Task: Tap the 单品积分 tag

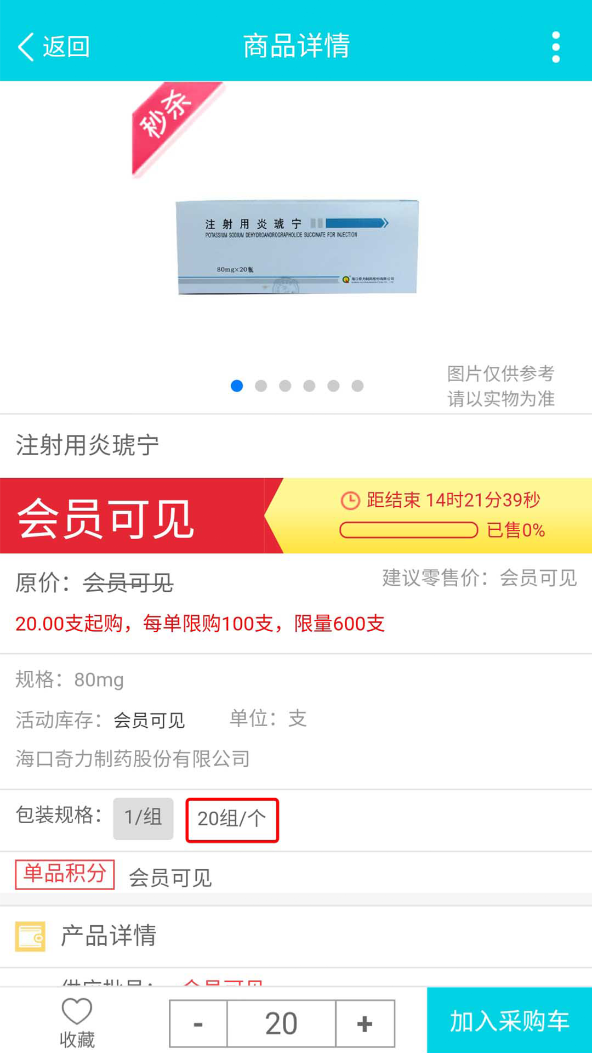Action: [65, 874]
